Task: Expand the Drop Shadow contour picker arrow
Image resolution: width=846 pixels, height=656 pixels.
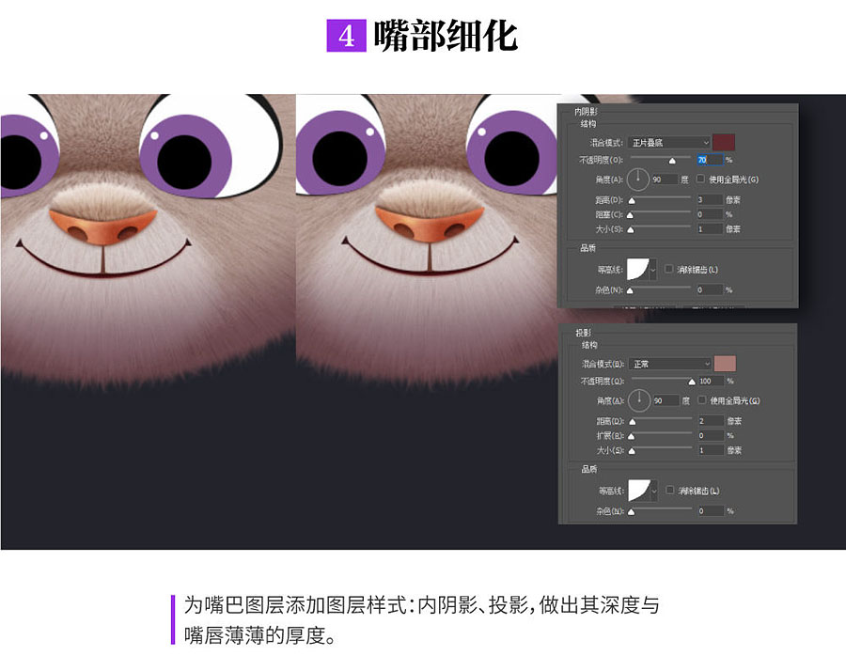Action: [654, 491]
